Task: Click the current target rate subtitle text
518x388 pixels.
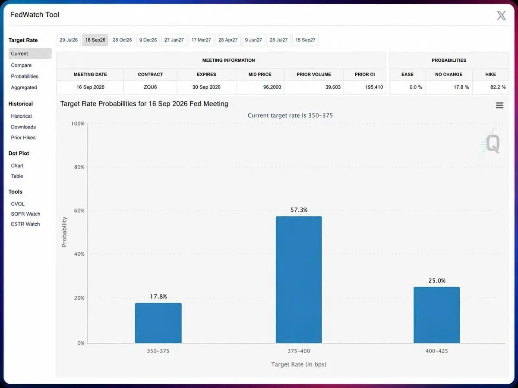Action: [x=290, y=116]
